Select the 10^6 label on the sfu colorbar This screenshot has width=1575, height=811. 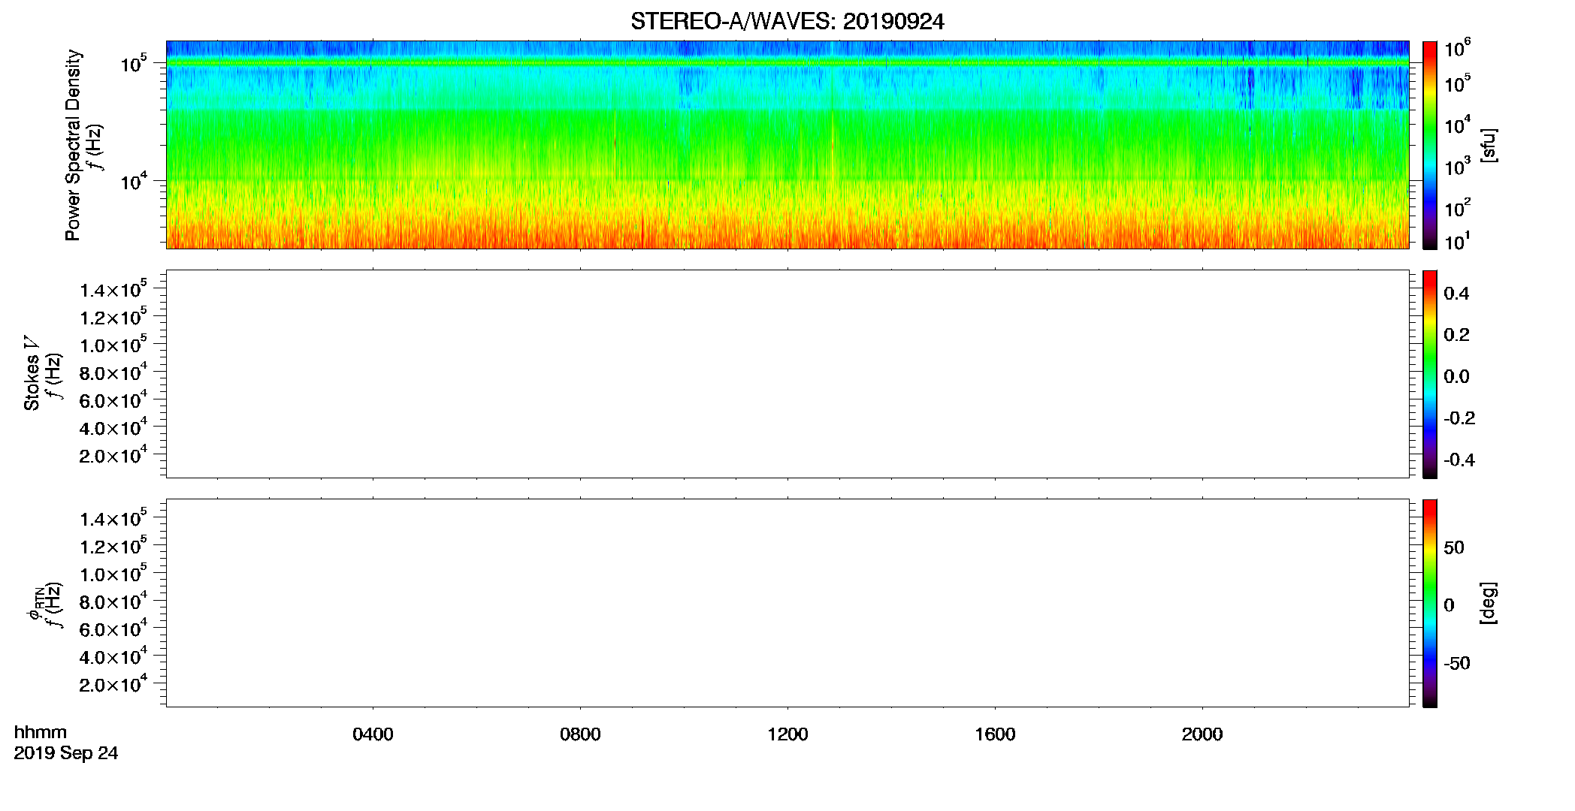tap(1457, 48)
